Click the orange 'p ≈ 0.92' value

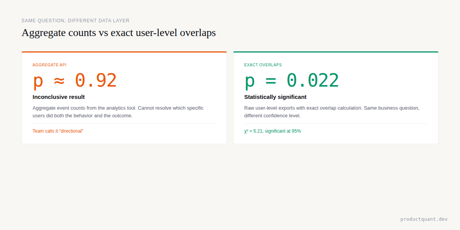(x=75, y=80)
